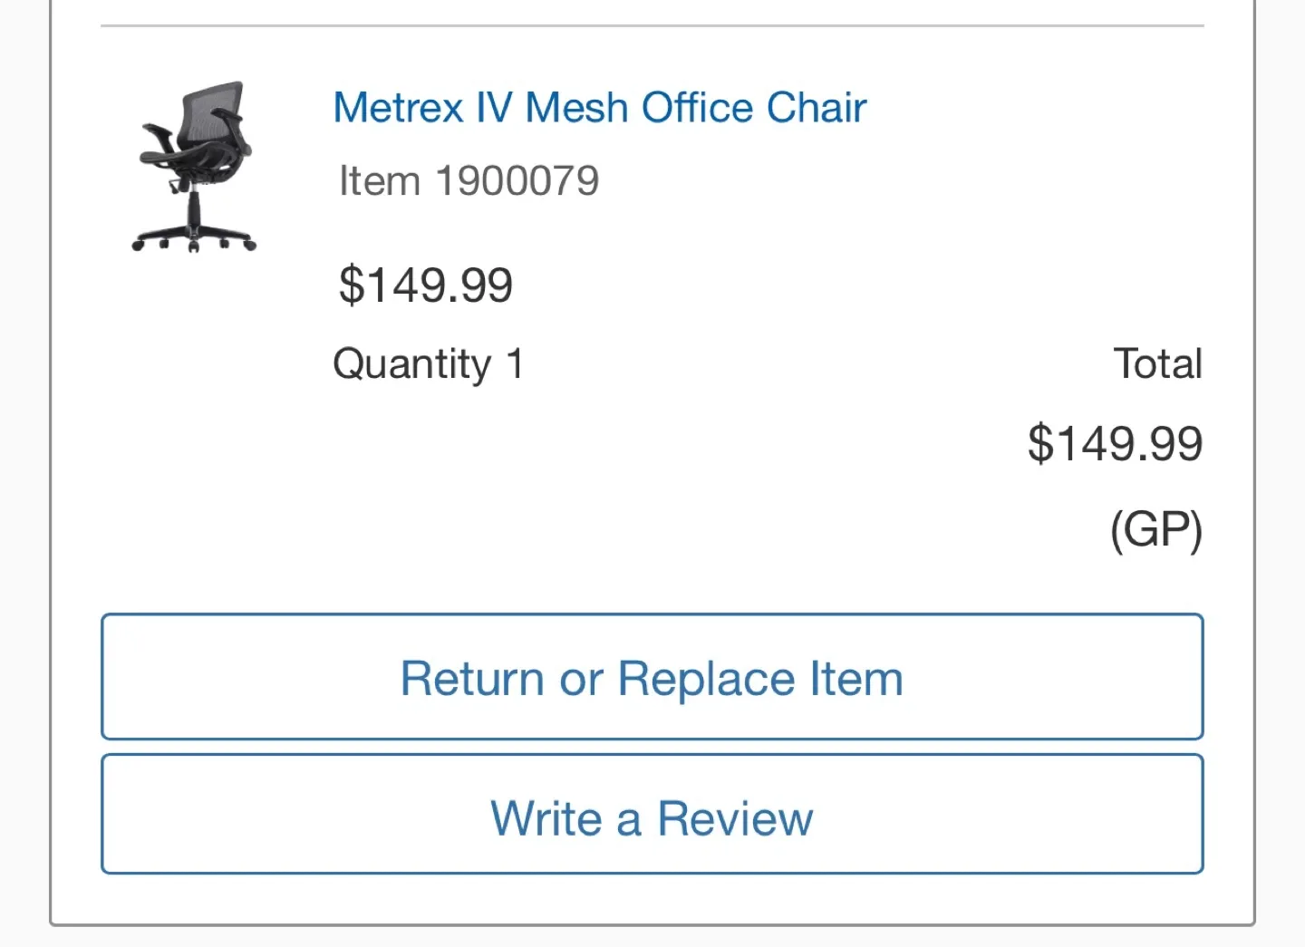Click the Return or Replace Item button
The image size is (1305, 947).
pyautogui.click(x=651, y=678)
